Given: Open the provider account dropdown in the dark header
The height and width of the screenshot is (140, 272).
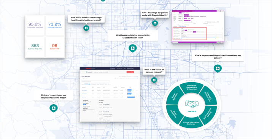Looking at the screenshot, I should [x=130, y=68].
